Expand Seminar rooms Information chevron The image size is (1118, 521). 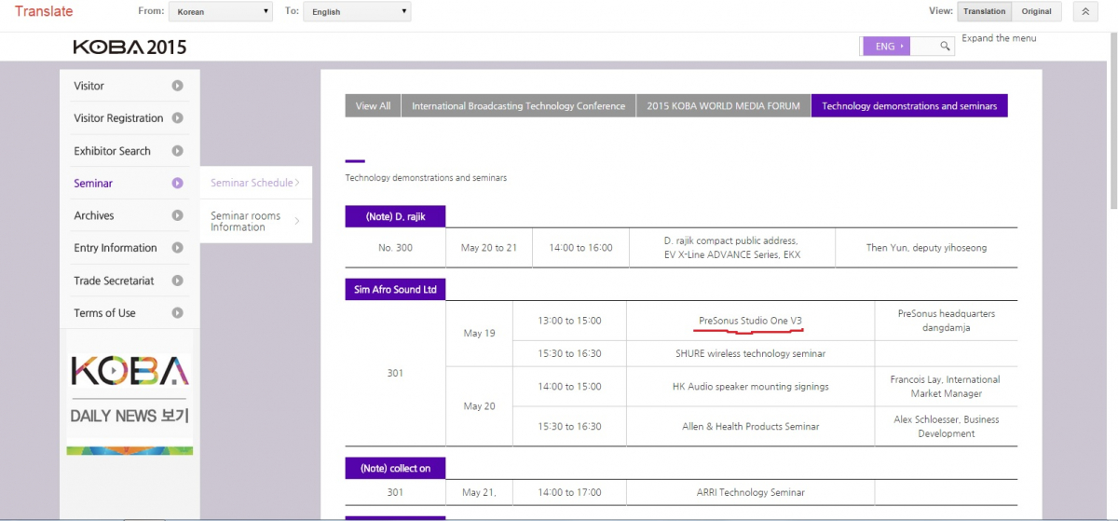pyautogui.click(x=297, y=221)
